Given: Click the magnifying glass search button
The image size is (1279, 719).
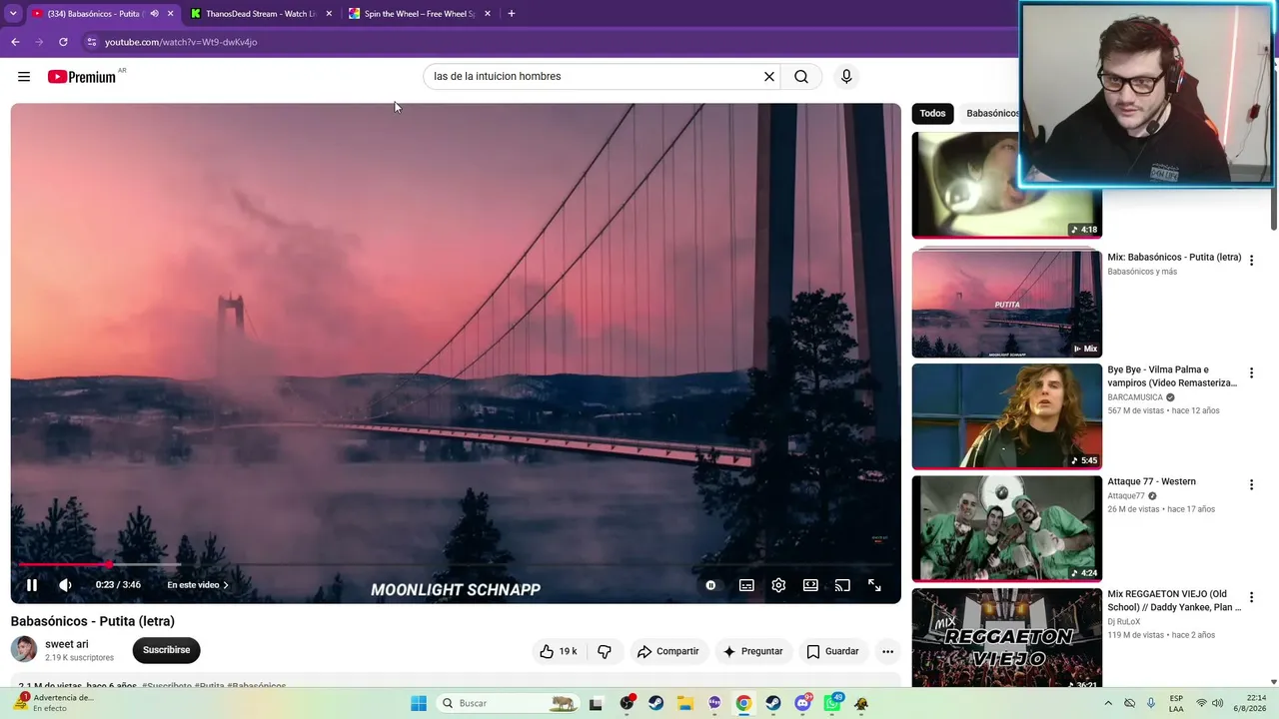Looking at the screenshot, I should pyautogui.click(x=801, y=77).
